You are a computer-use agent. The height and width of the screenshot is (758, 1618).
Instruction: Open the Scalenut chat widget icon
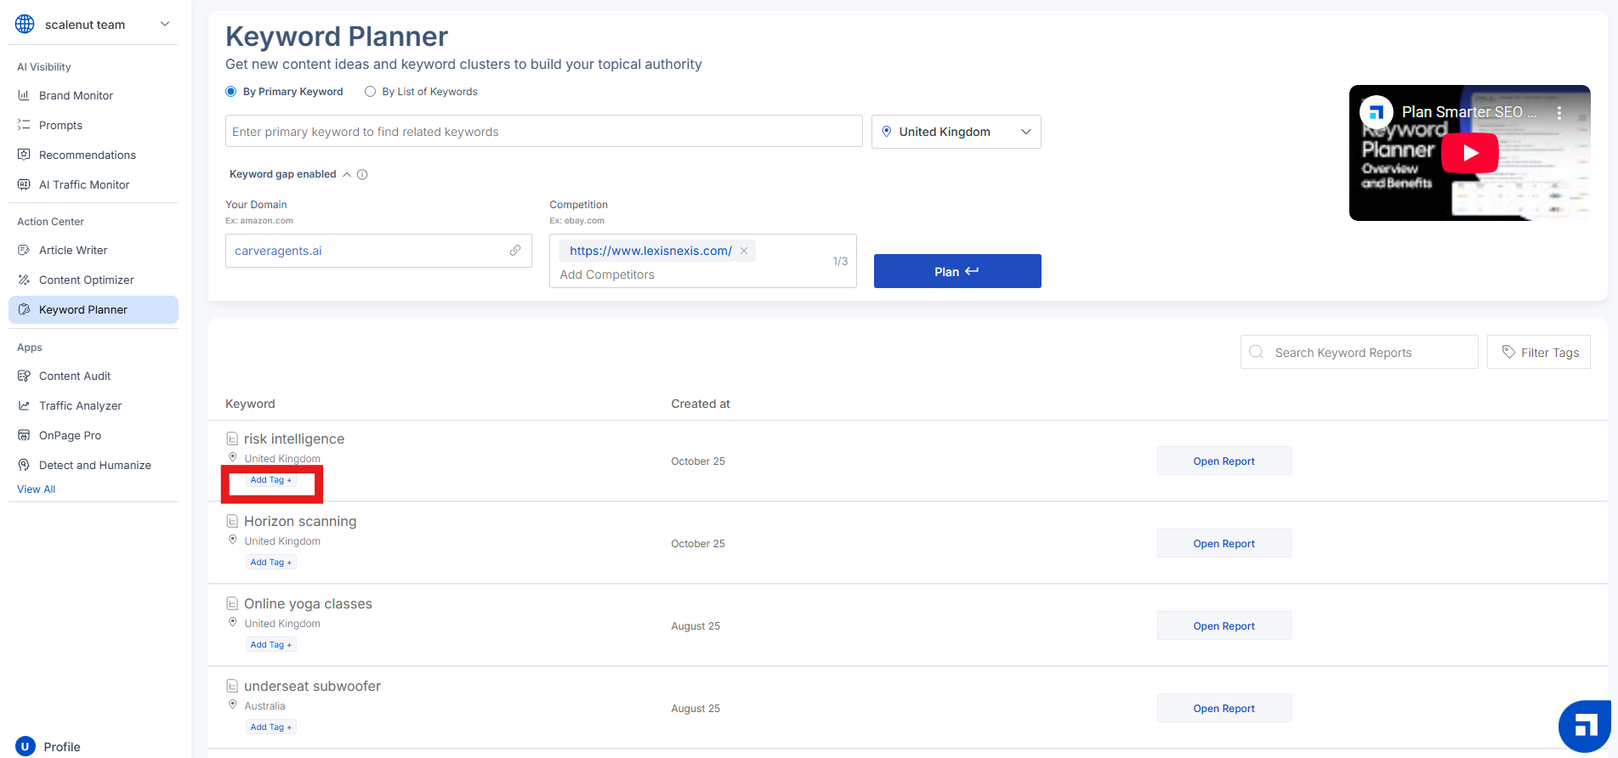[x=1584, y=727]
